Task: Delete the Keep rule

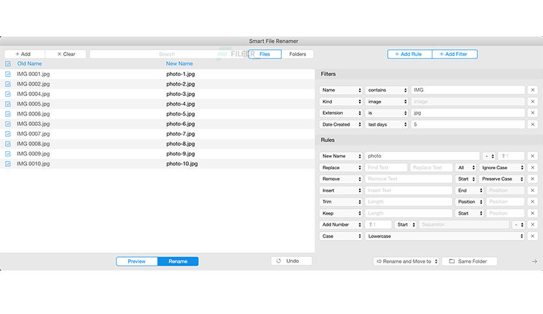Action: pyautogui.click(x=533, y=213)
